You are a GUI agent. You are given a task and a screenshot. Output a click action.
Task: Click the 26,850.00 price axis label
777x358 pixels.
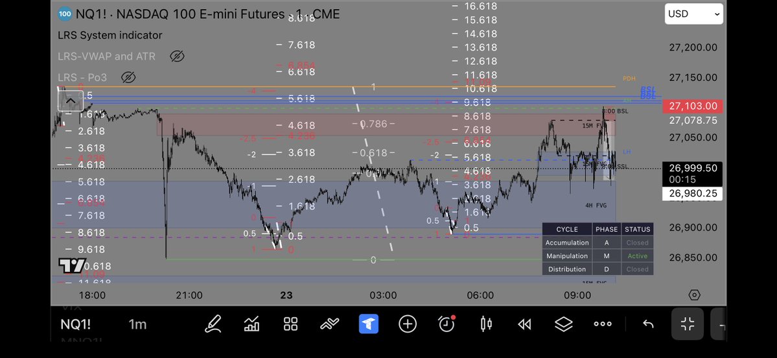[693, 258]
